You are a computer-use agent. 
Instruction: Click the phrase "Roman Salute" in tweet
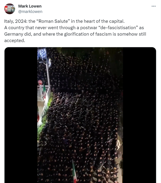pos(53,21)
